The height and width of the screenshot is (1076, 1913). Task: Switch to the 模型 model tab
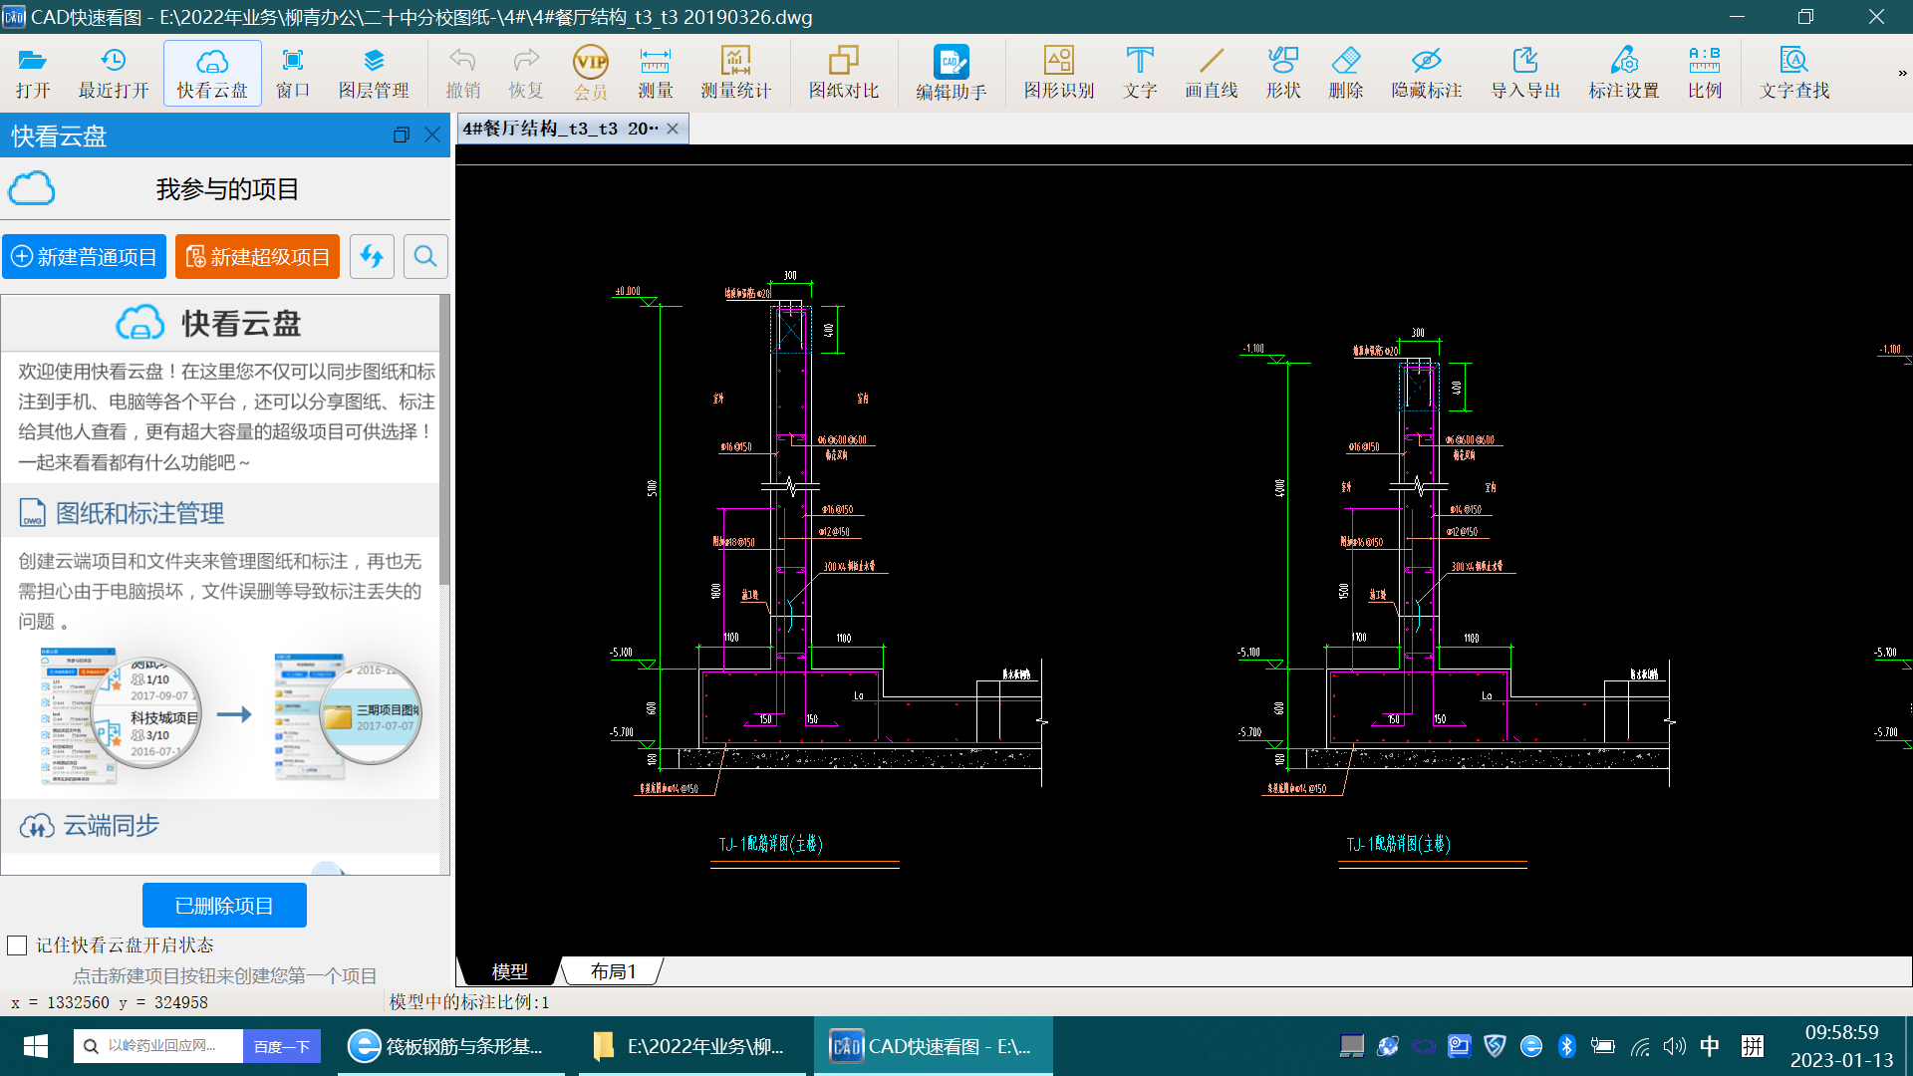click(x=510, y=971)
